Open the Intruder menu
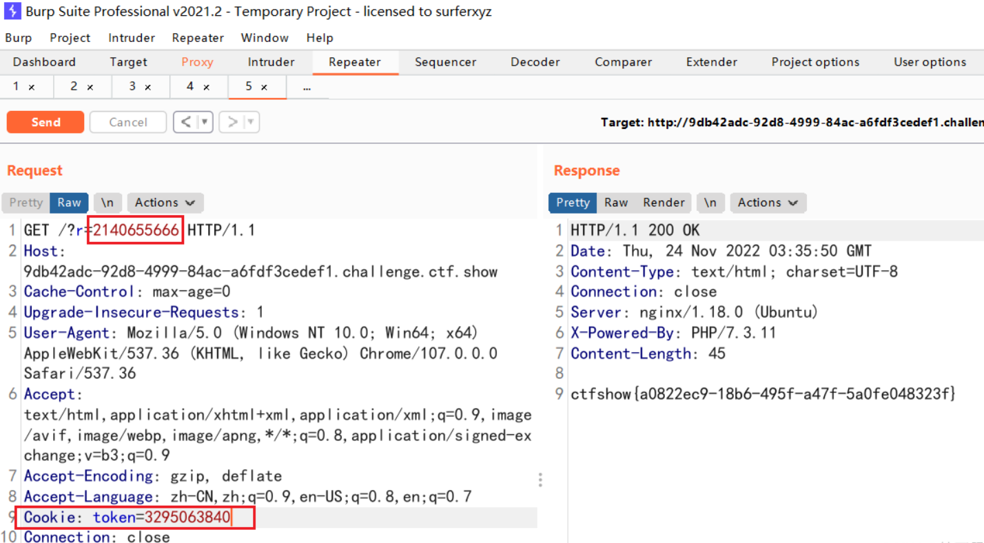 (x=132, y=38)
